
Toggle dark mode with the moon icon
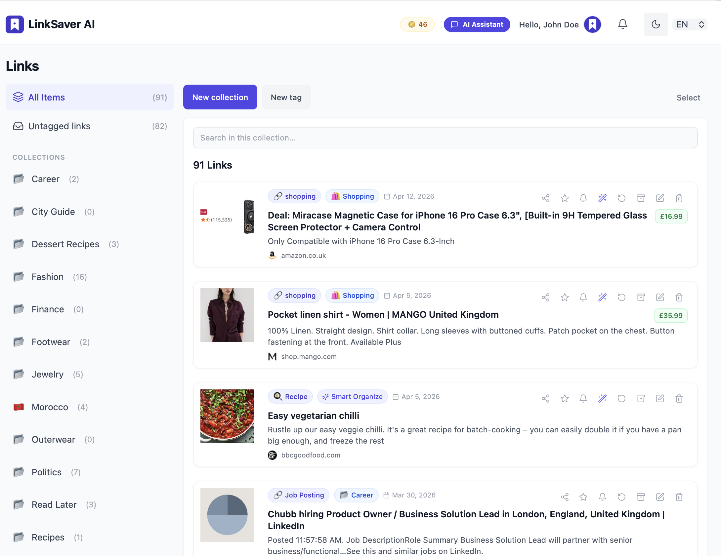click(x=656, y=24)
